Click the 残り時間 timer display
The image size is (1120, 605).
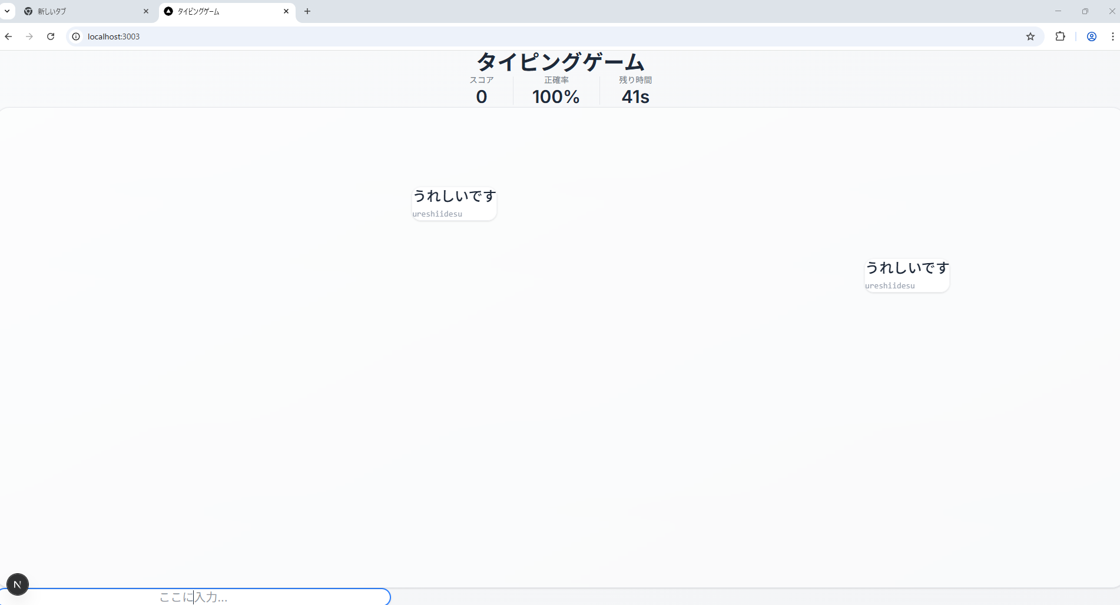(635, 91)
